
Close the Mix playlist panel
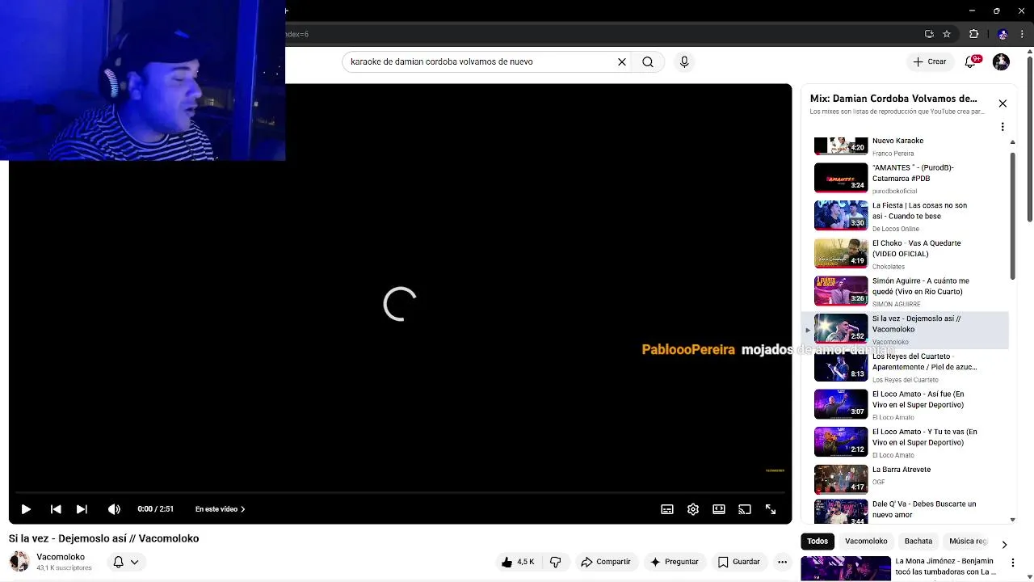pyautogui.click(x=1002, y=103)
